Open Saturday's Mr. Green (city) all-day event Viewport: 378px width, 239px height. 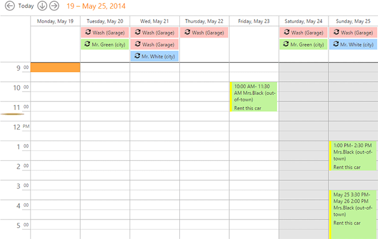(304, 44)
